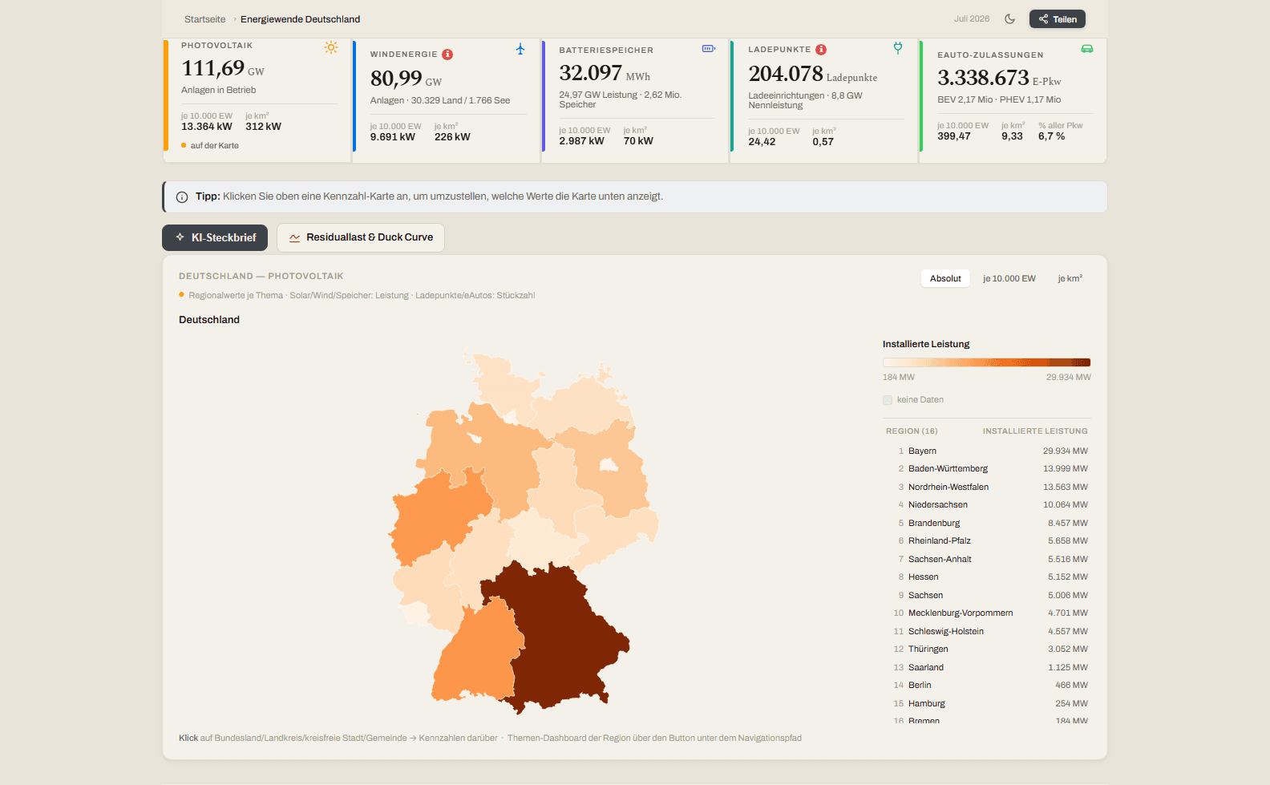Screen dimensions: 1270x785
Task: Go to the Startseite breadcrumb link
Action: [205, 19]
